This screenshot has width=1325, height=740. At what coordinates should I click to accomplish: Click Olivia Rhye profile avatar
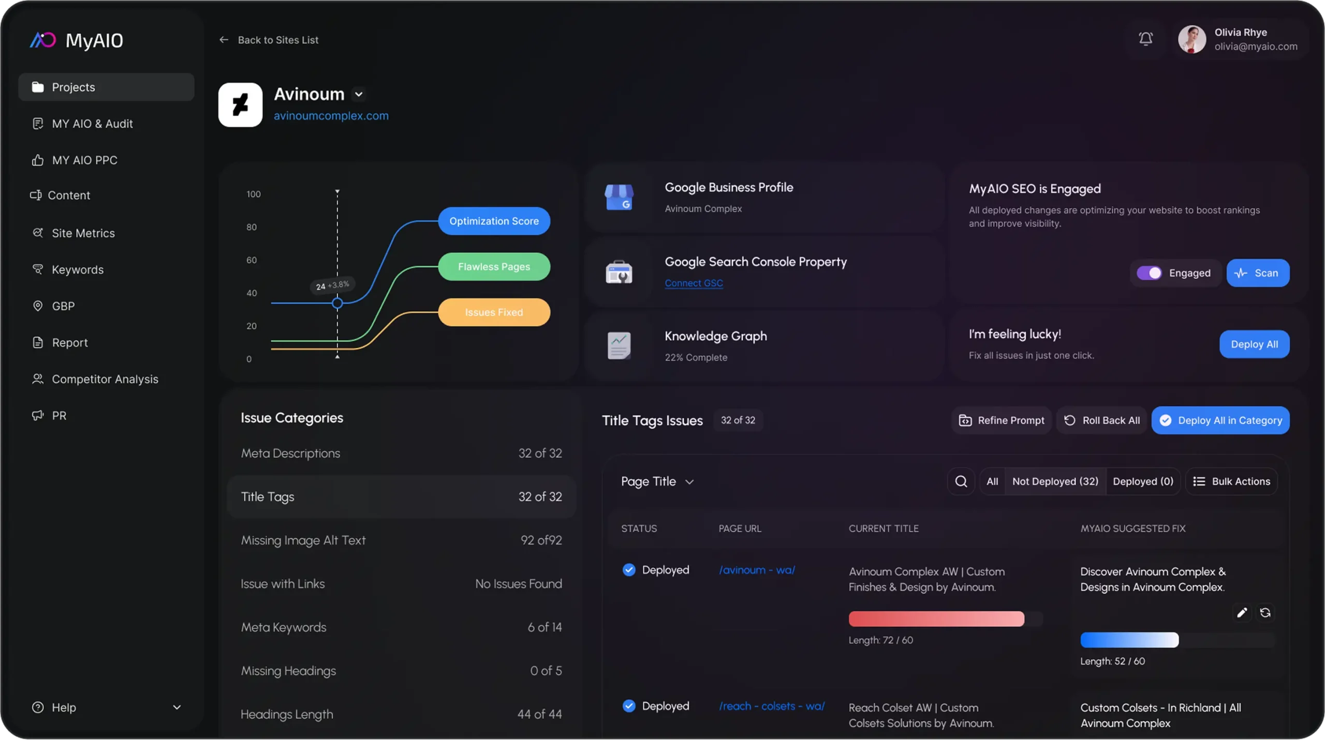(1192, 39)
